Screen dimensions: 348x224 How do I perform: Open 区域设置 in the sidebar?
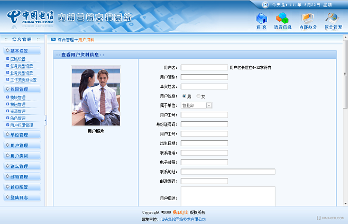tap(18, 59)
